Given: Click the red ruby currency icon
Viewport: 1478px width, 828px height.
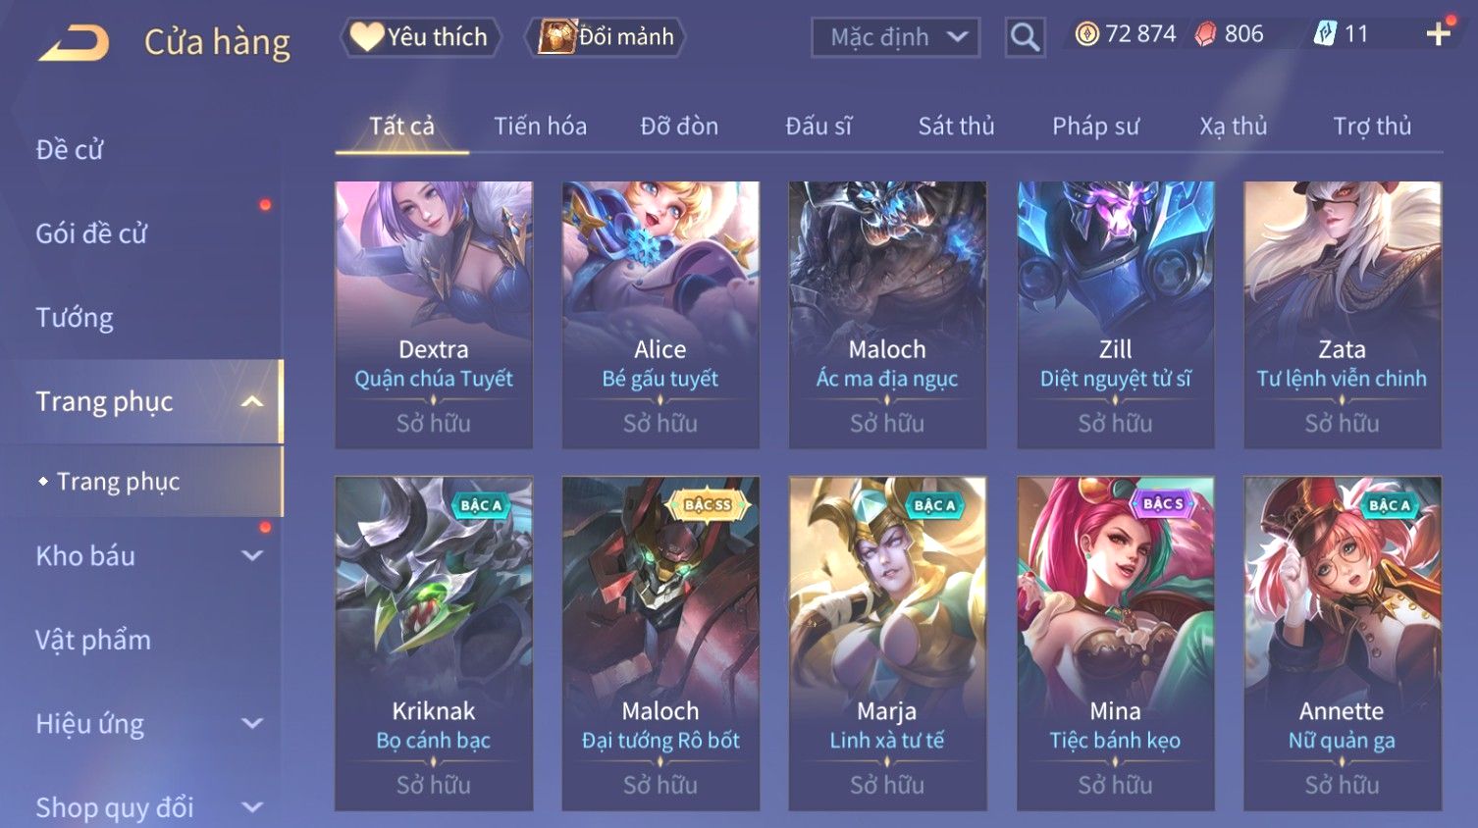Looking at the screenshot, I should click(x=1205, y=34).
